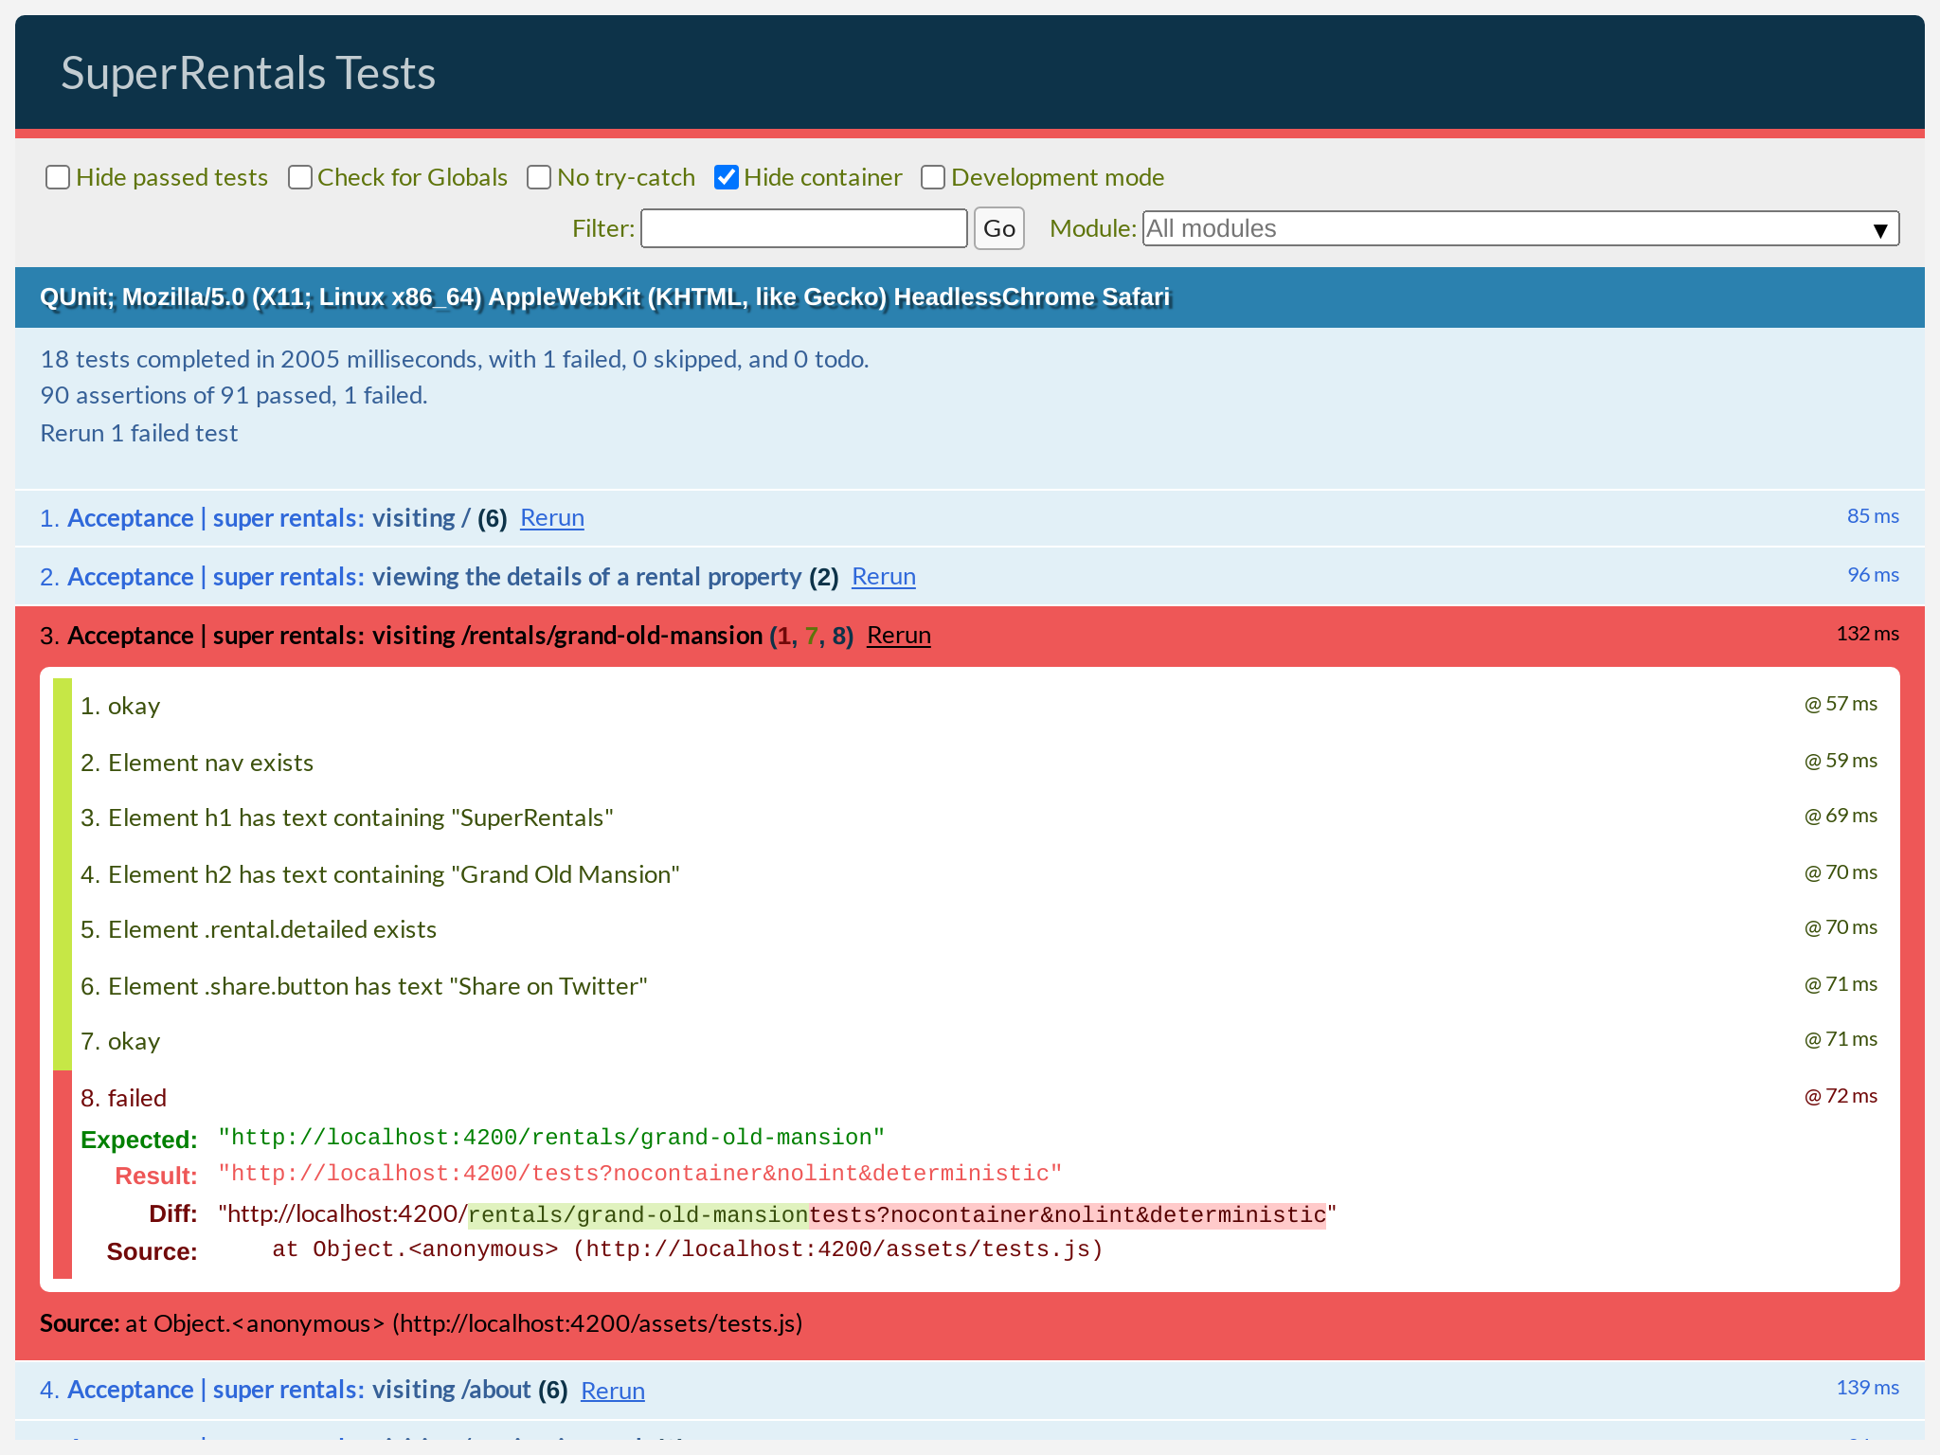Image resolution: width=1940 pixels, height=1455 pixels.
Task: Open the Module dropdown showing All modules
Action: [1520, 228]
